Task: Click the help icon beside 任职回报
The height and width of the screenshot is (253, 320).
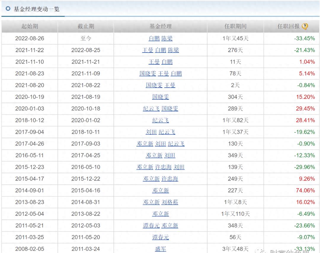Action: (305, 26)
